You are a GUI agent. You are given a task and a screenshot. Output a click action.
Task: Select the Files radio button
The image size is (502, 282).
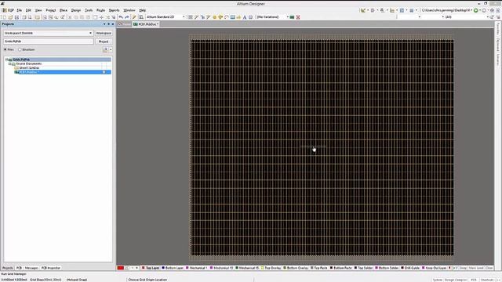pyautogui.click(x=5, y=49)
